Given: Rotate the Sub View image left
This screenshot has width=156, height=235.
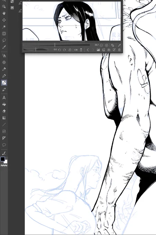Looking at the screenshot, I should [x=59, y=50].
